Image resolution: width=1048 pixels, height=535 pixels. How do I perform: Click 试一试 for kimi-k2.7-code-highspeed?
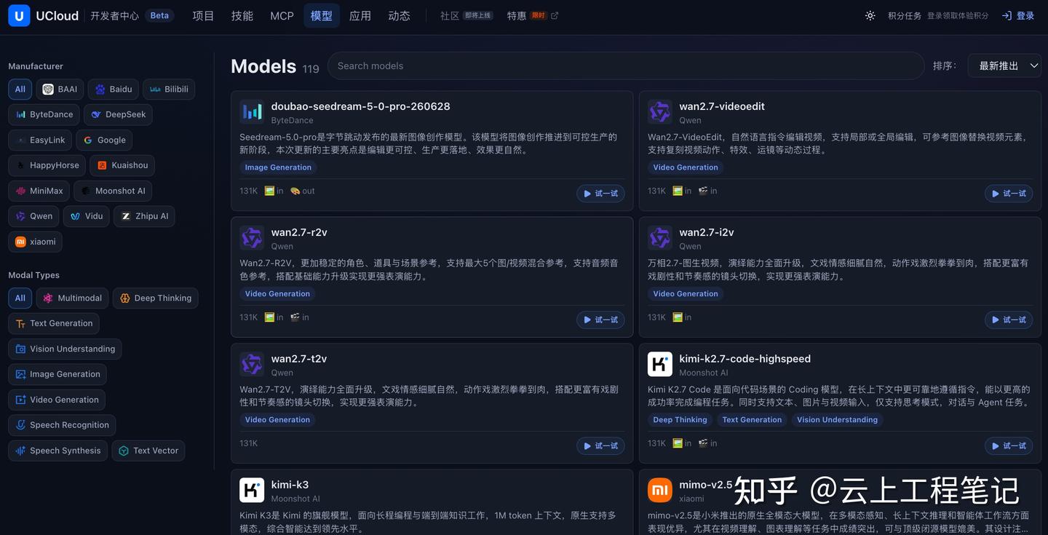point(1009,445)
